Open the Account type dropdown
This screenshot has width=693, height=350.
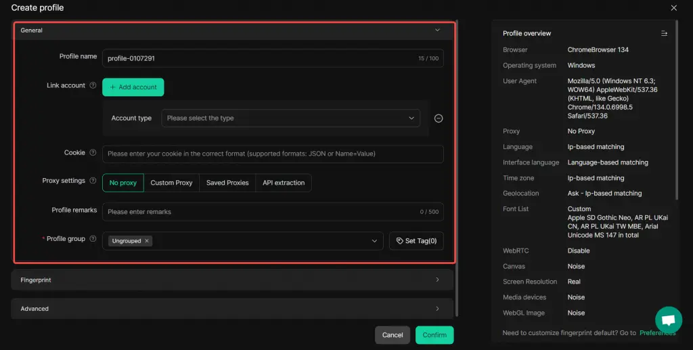[x=290, y=118]
